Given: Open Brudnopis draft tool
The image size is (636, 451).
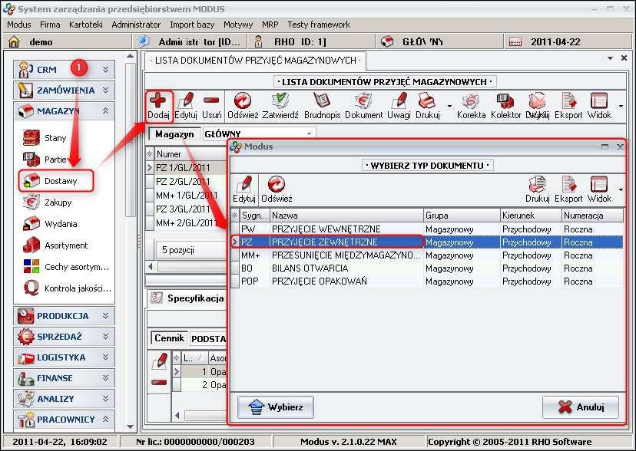Looking at the screenshot, I should click(x=321, y=104).
